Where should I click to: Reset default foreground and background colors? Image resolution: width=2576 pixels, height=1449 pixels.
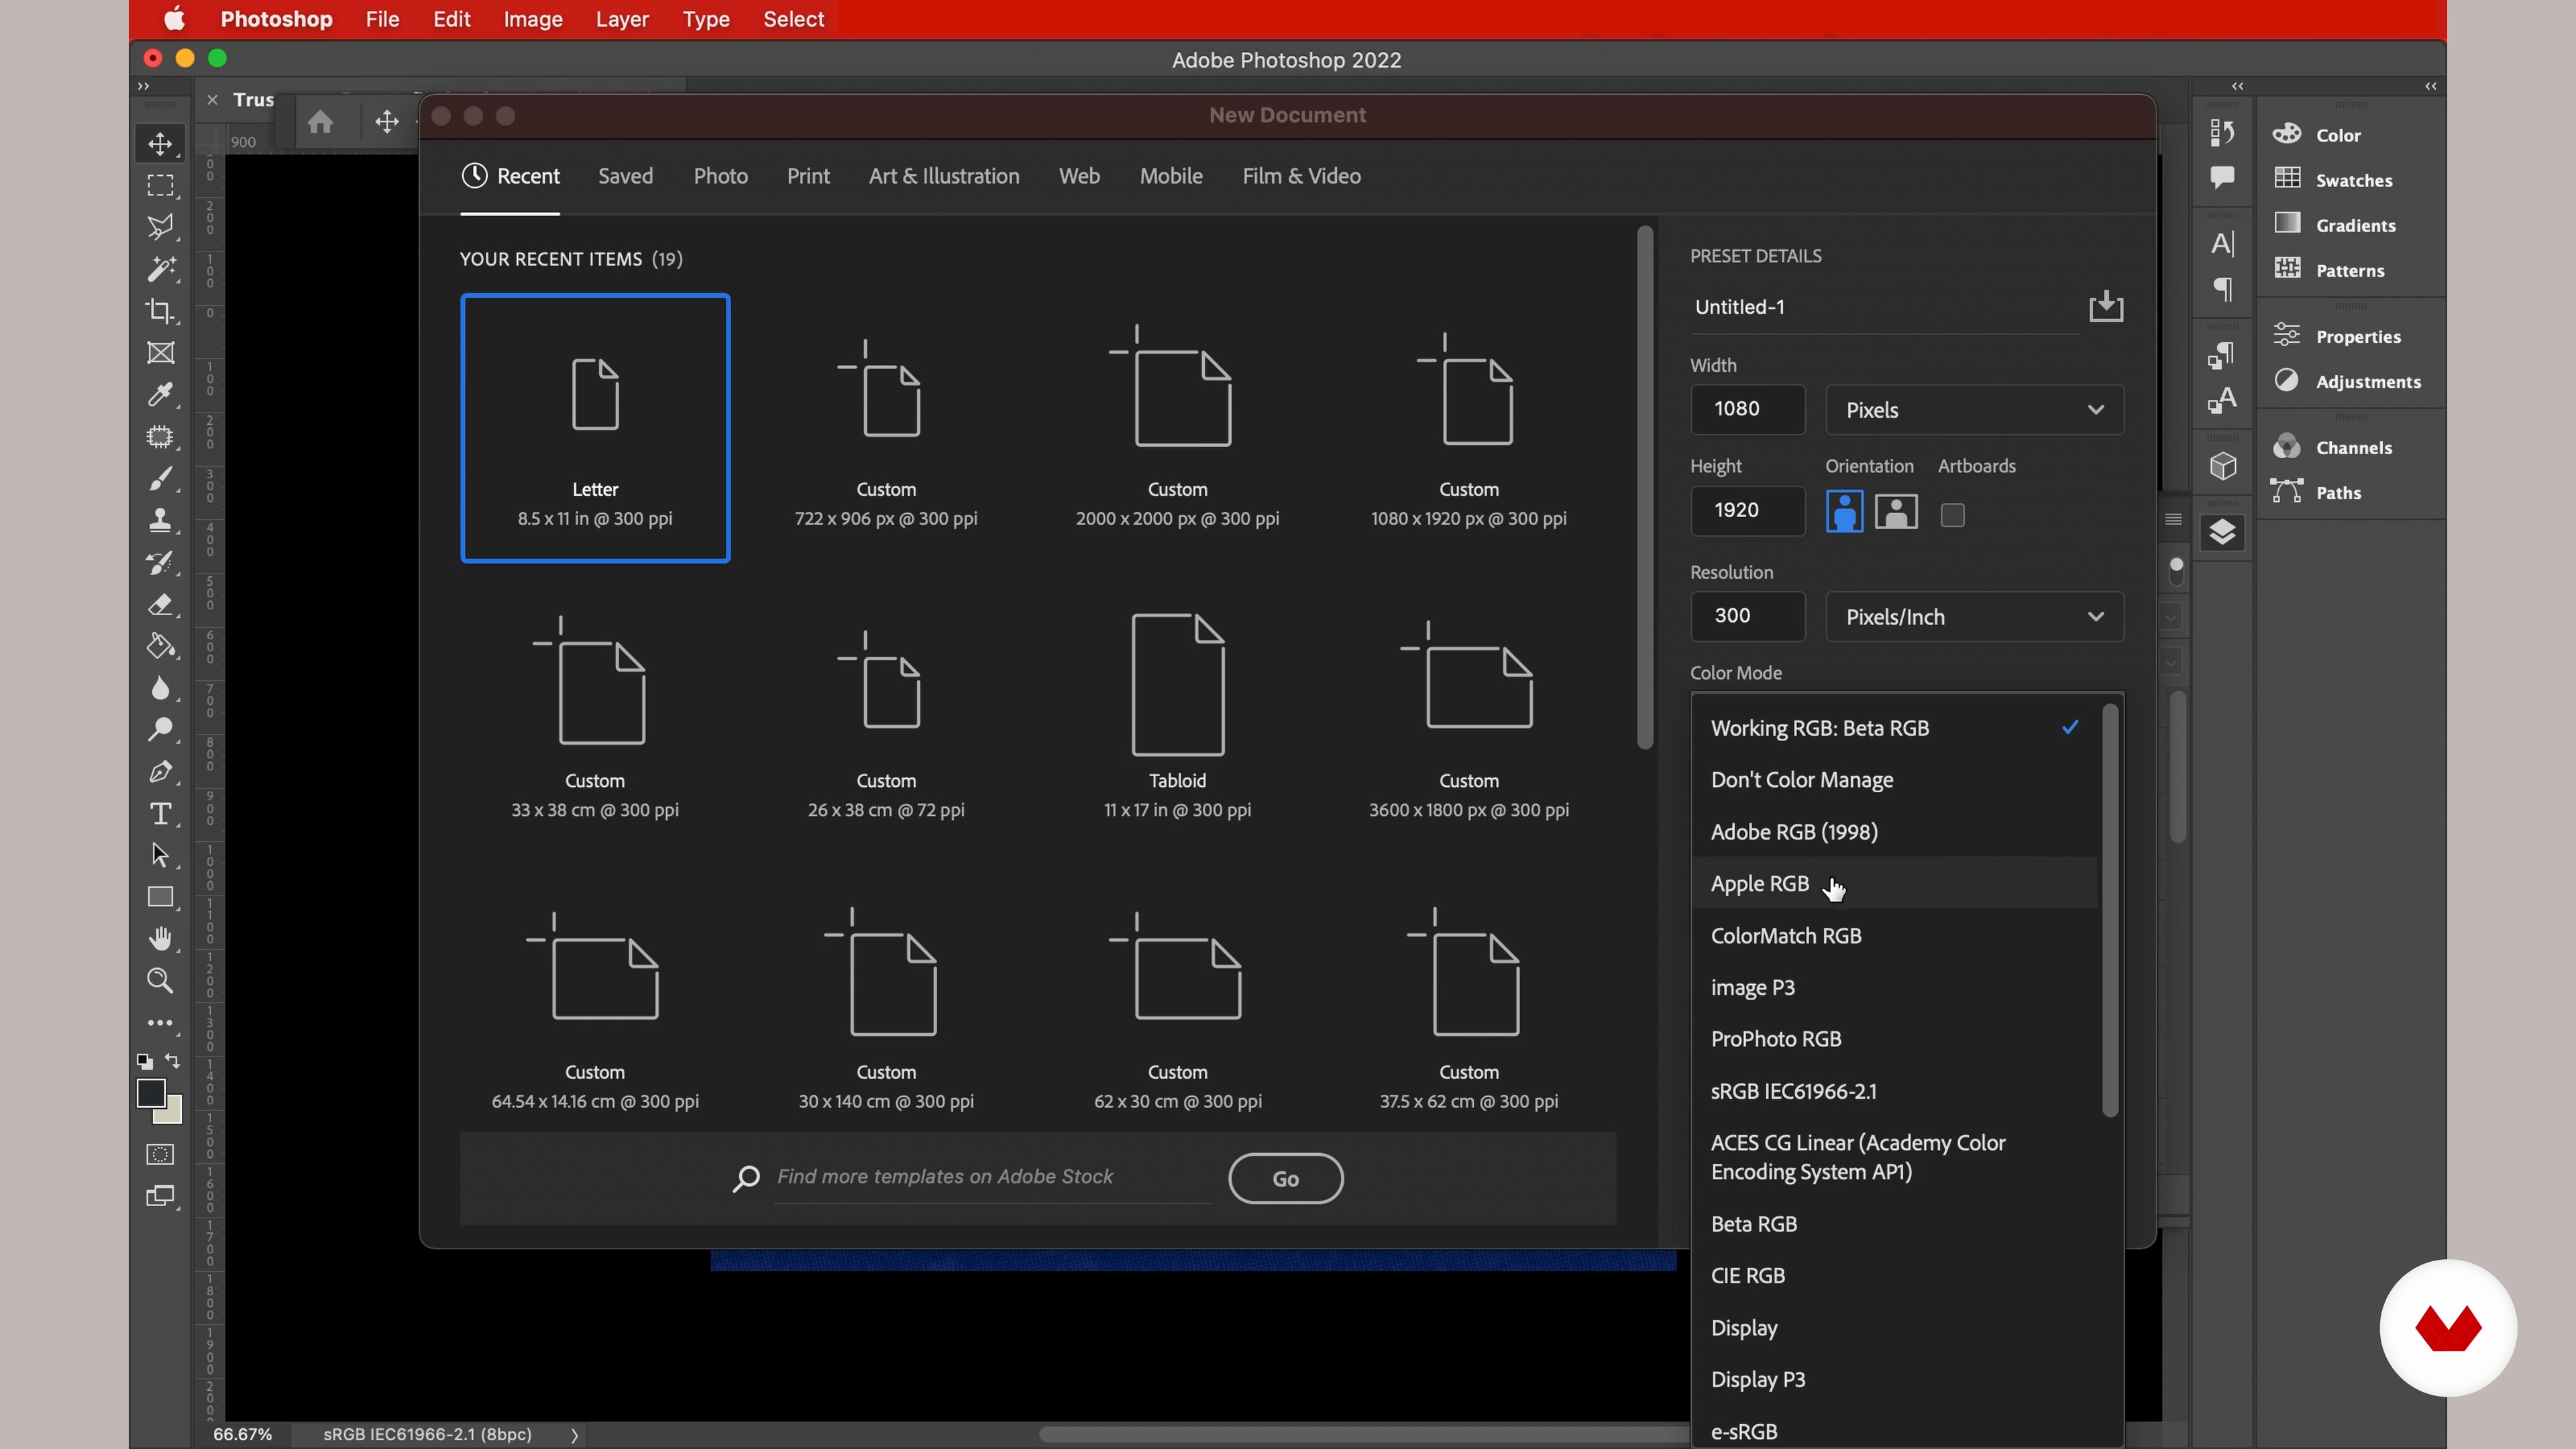145,1062
